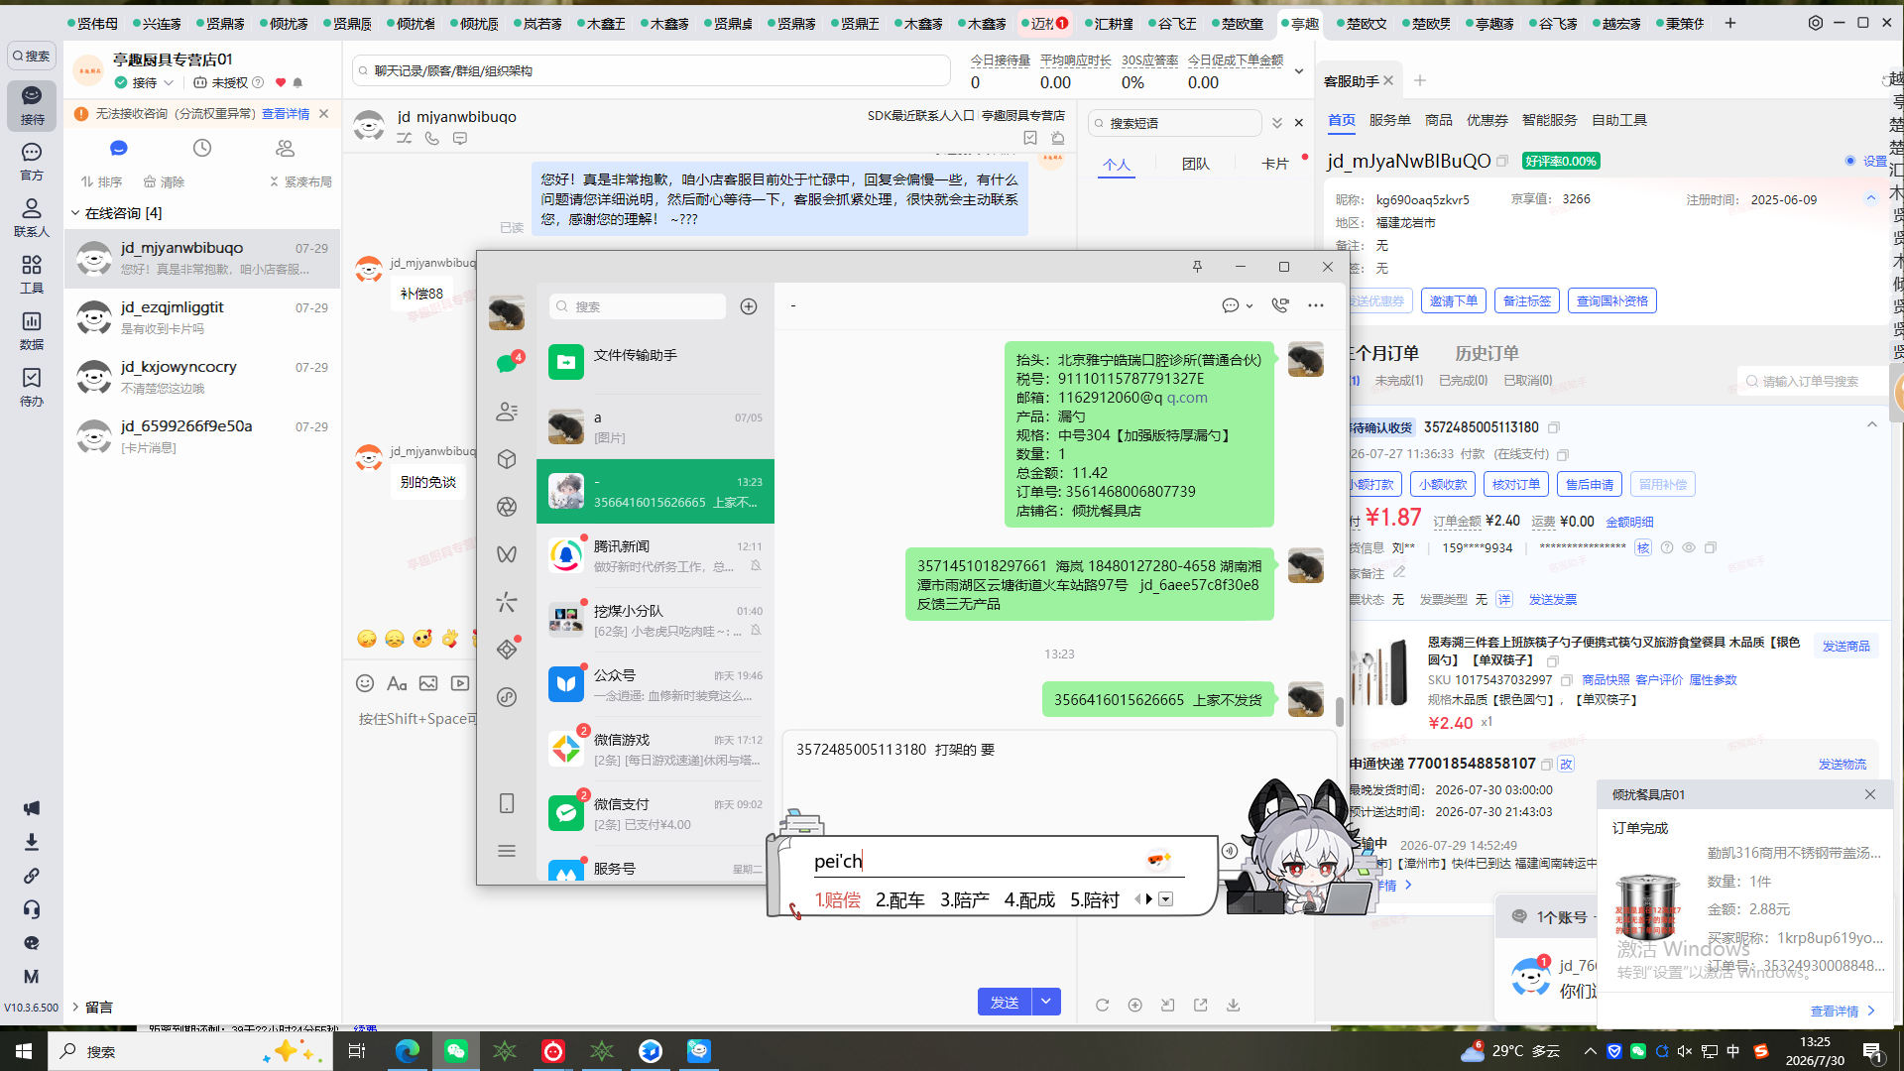The image size is (1904, 1071).
Task: Open the 工具 tools icon in sidebar
Action: pyautogui.click(x=32, y=274)
